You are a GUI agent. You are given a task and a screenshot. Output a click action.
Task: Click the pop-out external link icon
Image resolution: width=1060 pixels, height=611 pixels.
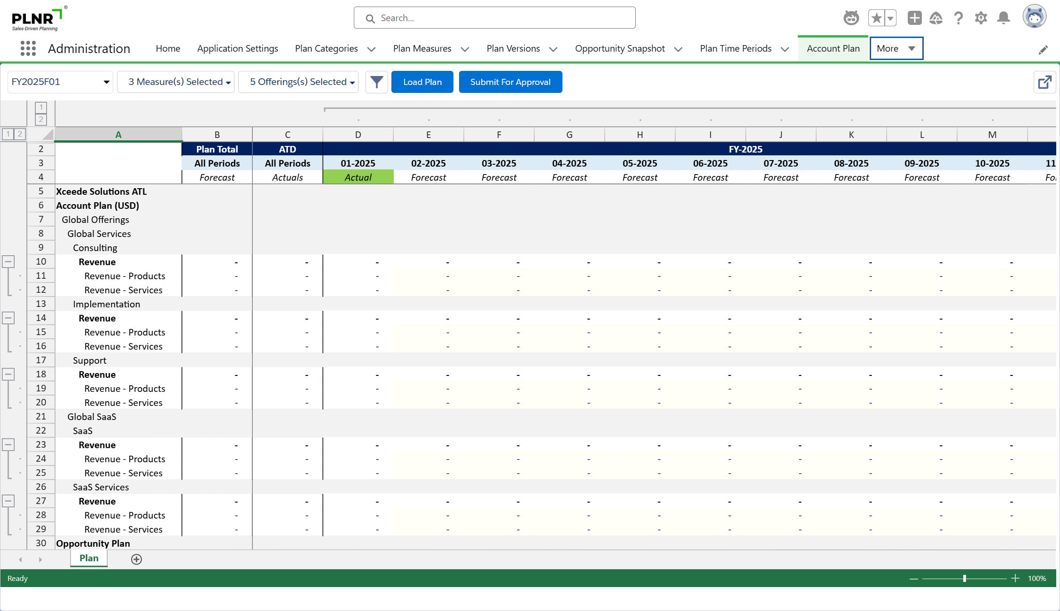pyautogui.click(x=1044, y=82)
